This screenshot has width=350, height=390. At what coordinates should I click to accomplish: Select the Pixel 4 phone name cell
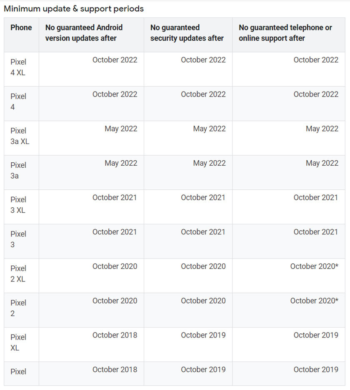tap(18, 102)
